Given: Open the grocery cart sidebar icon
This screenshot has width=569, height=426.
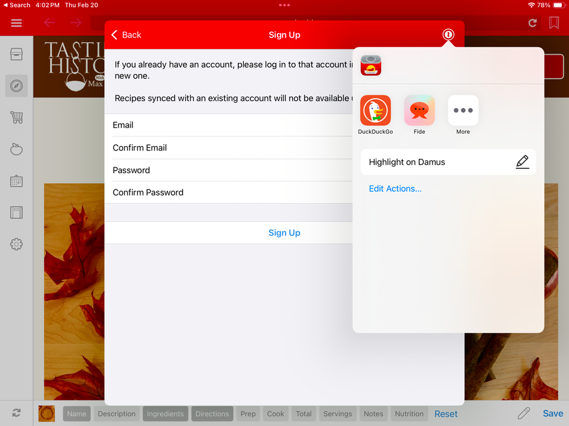Looking at the screenshot, I should click(17, 118).
